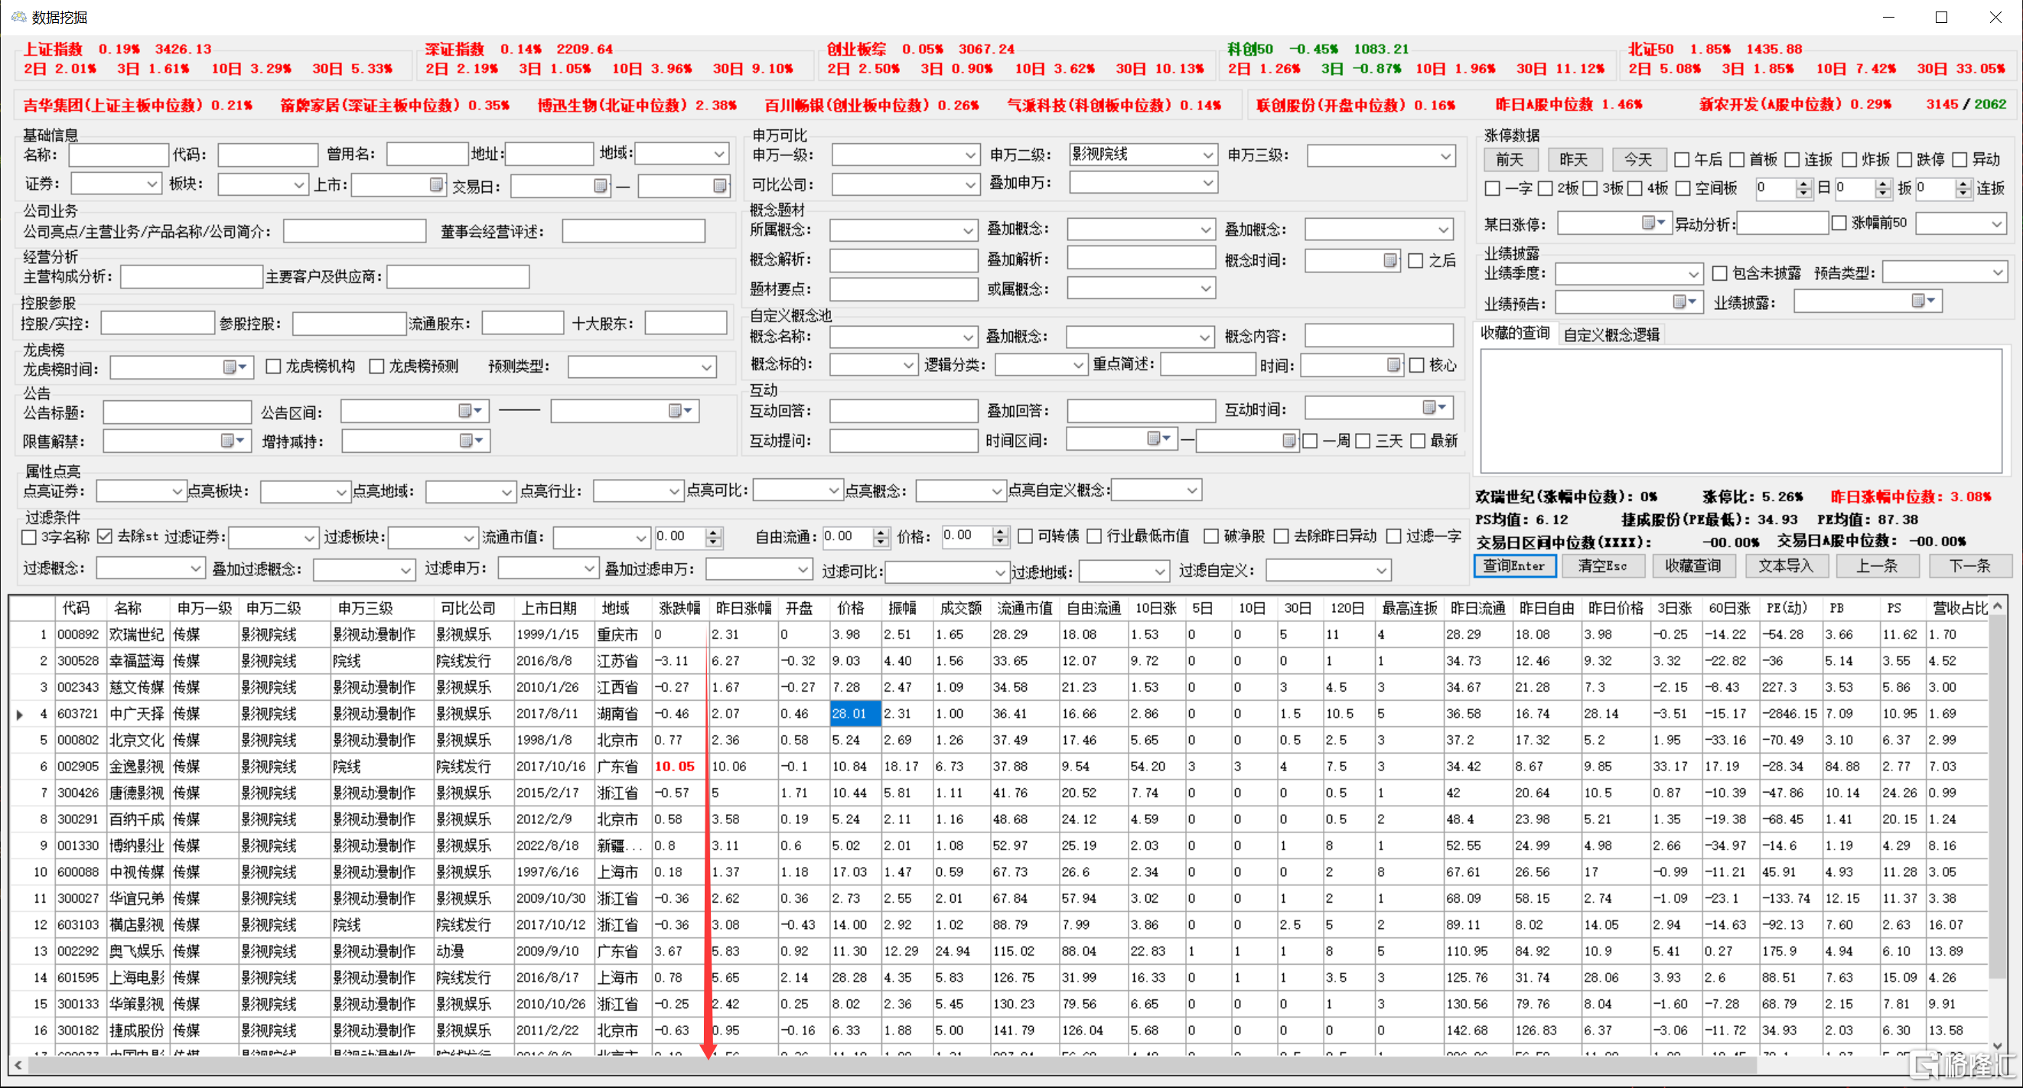This screenshot has height=1088, width=2023.
Task: Open date picker for 公告区间 end
Action: 680,411
